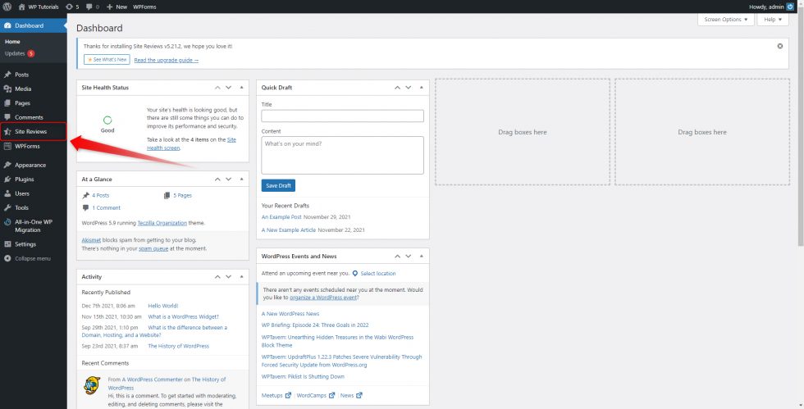This screenshot has width=804, height=409.
Task: Click the WordPress logo in admin bar
Action: 7,7
